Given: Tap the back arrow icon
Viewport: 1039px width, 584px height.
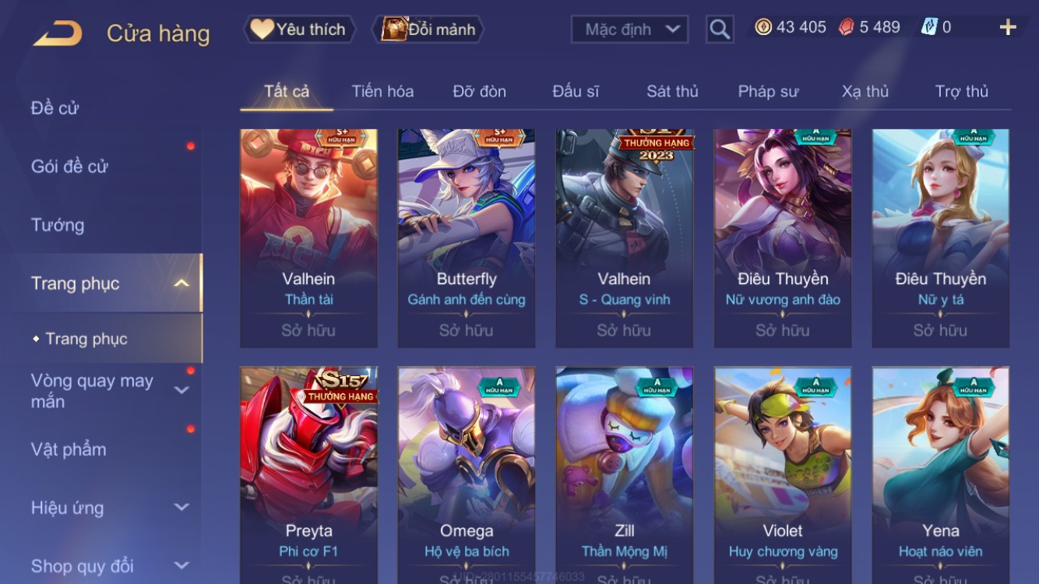Looking at the screenshot, I should 58,33.
